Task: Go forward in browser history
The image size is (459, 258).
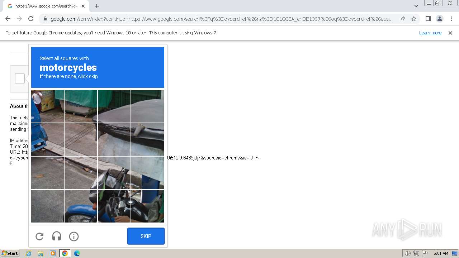Action: [19, 19]
